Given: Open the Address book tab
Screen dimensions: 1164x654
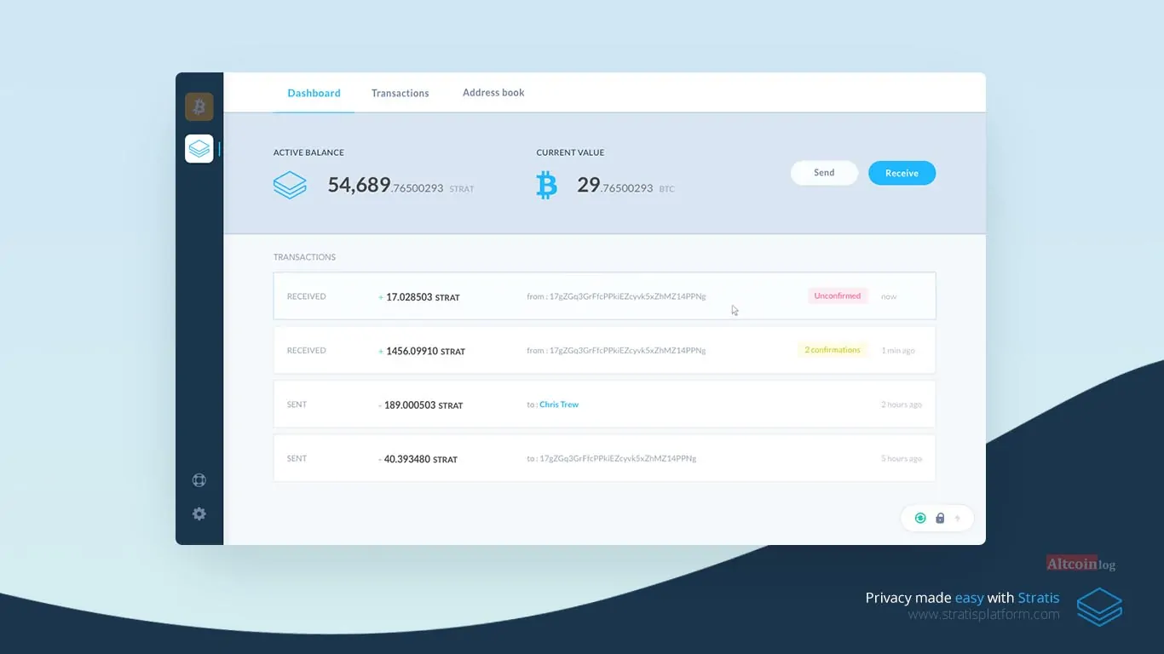Looking at the screenshot, I should pyautogui.click(x=493, y=92).
